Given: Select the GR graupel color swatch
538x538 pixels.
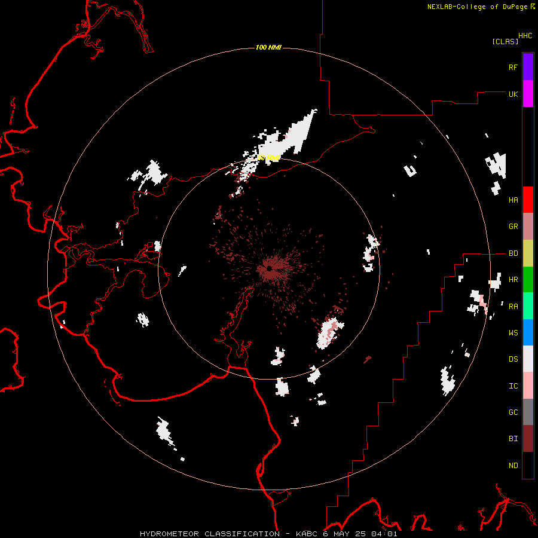Looking at the screenshot, I should coord(528,226).
